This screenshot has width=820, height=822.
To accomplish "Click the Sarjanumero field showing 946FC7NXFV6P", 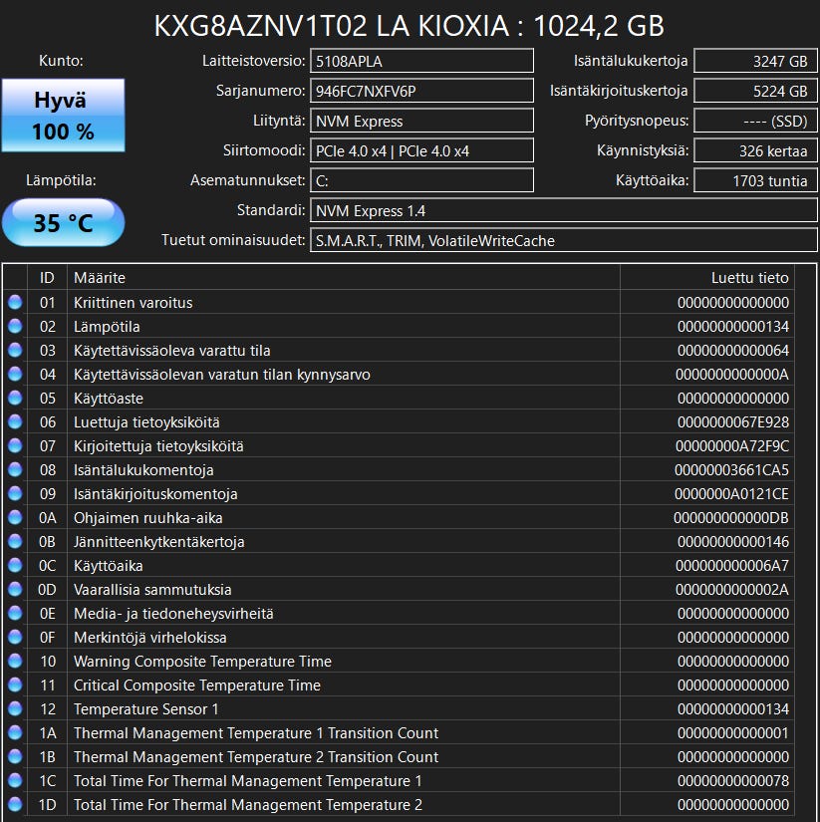I will [x=422, y=91].
